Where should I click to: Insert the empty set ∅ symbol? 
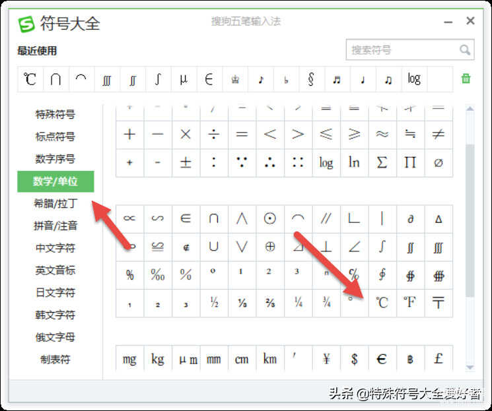[439, 163]
